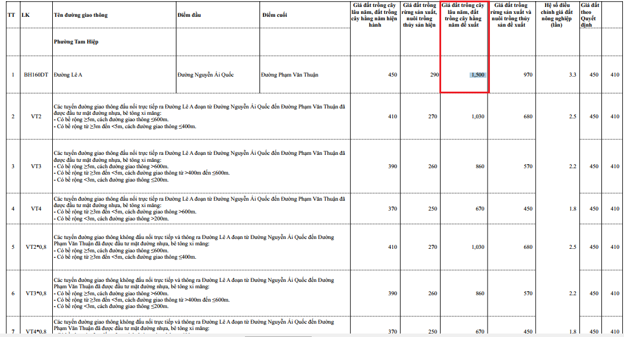Click the horizontal scrollbar at the bottom

(278, 335)
